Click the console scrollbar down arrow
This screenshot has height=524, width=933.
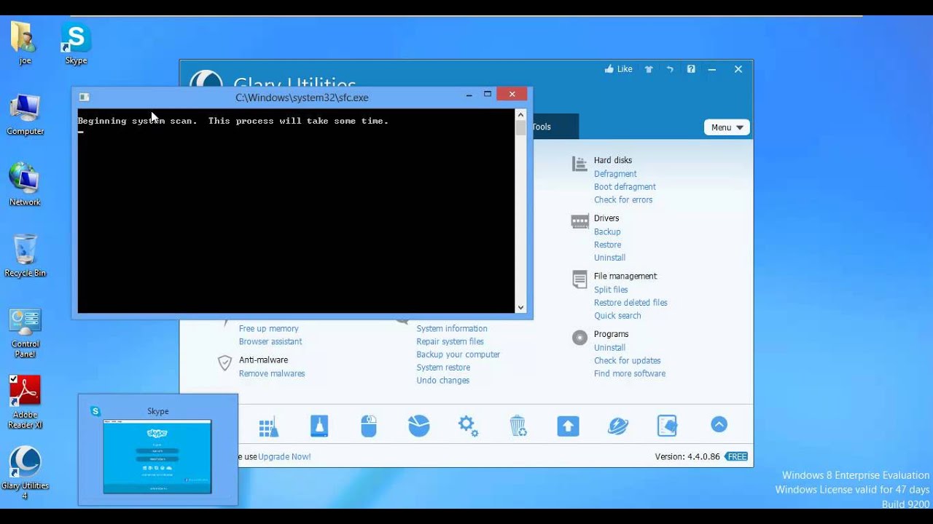click(521, 308)
